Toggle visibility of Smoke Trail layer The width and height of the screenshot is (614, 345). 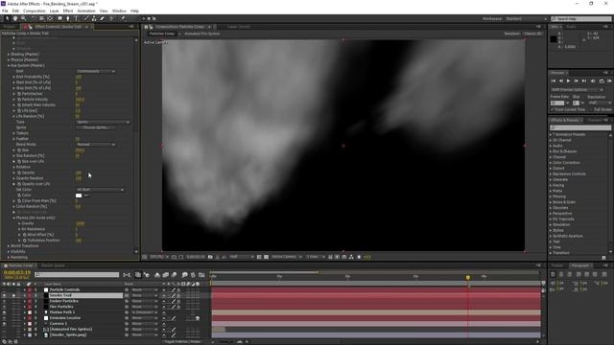(4, 295)
